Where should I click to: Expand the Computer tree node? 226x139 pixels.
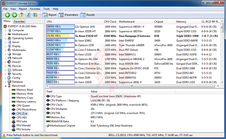[x=5, y=30]
